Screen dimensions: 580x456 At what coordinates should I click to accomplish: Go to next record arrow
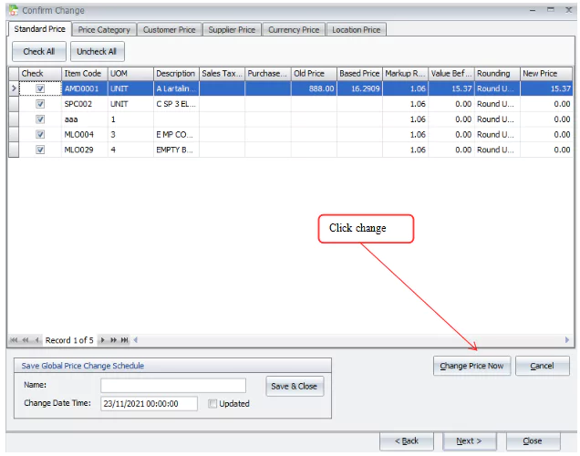coord(102,340)
